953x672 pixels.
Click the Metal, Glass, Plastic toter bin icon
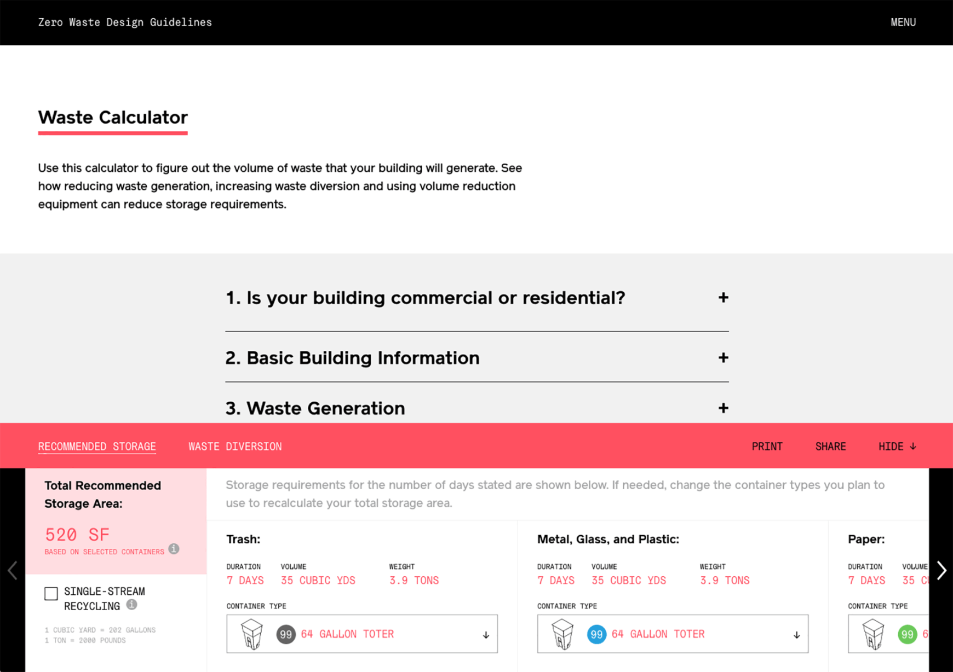(x=562, y=634)
